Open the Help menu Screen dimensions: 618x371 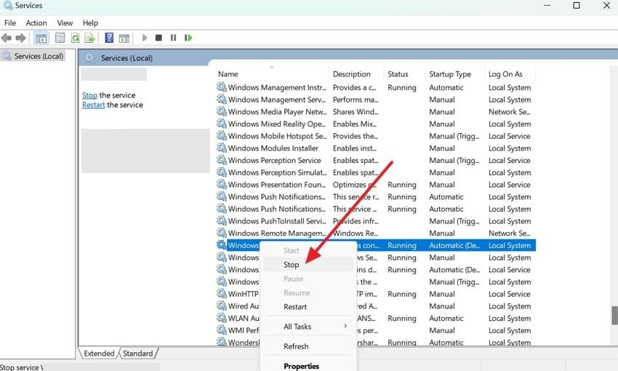(90, 23)
